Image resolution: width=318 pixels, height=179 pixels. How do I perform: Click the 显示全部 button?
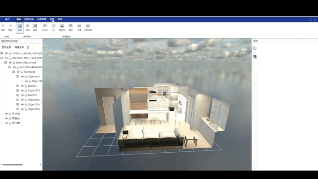coord(6,47)
